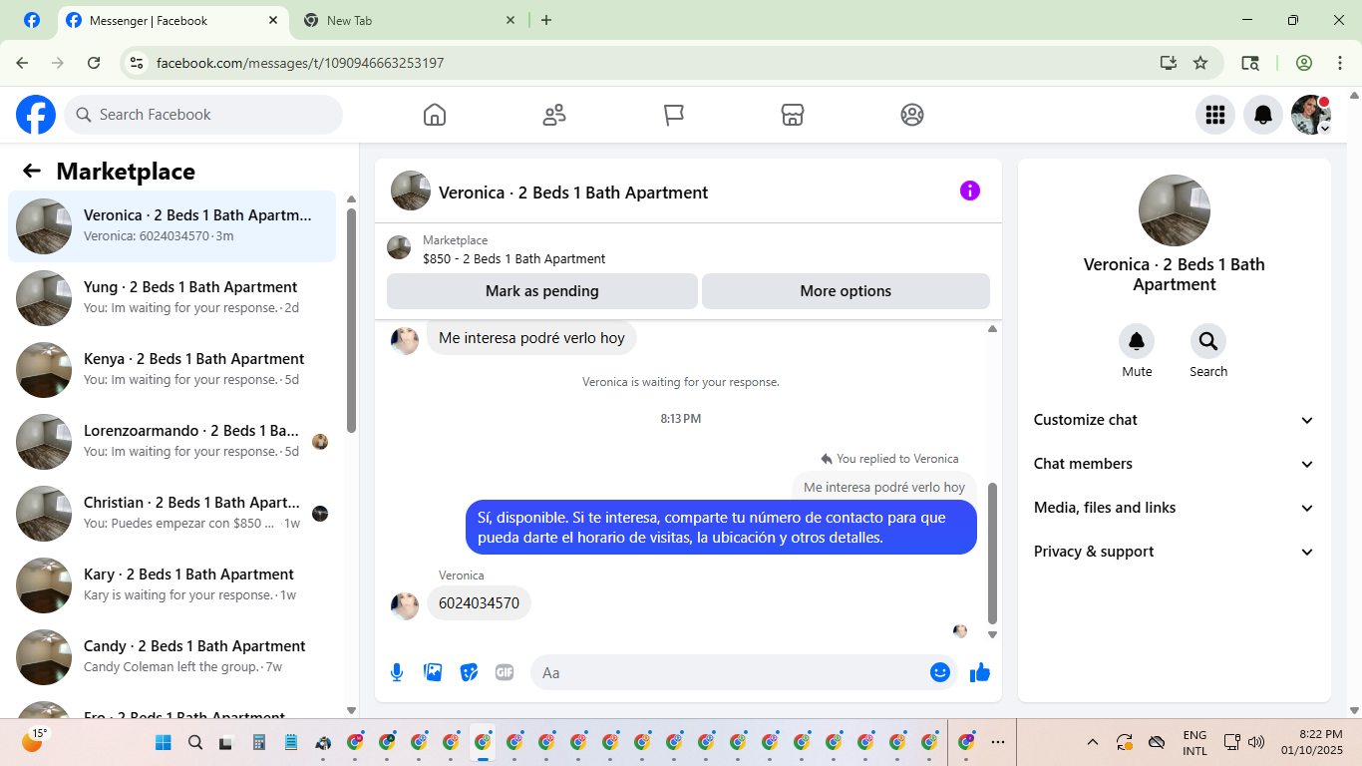This screenshot has height=766, width=1362.
Task: Open the GIF picker
Action: click(505, 672)
